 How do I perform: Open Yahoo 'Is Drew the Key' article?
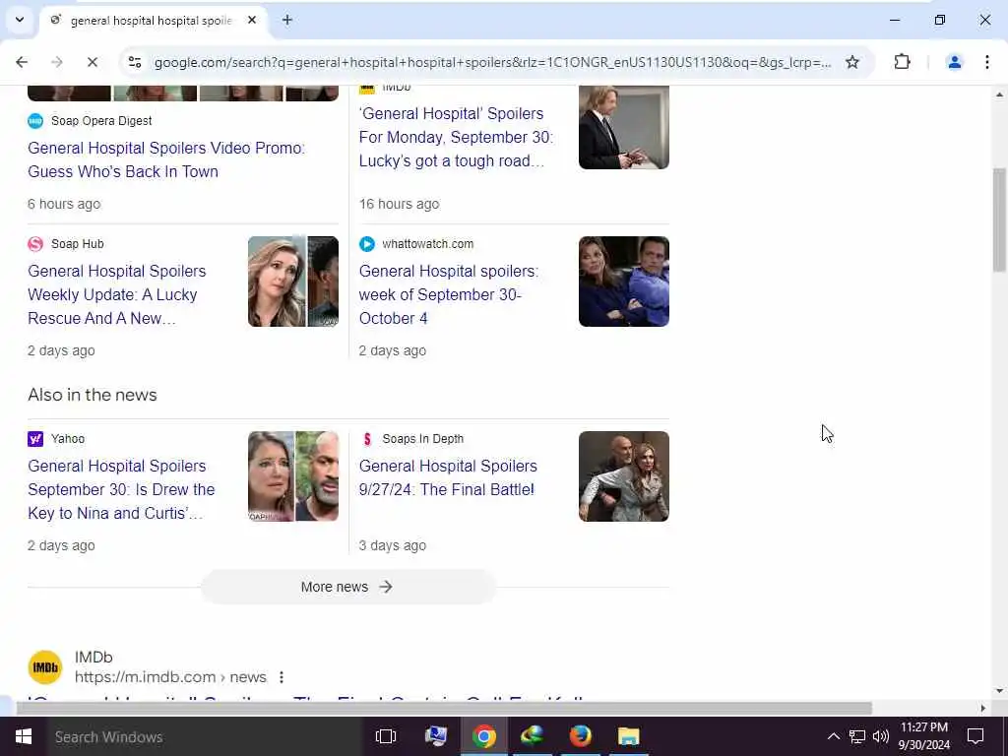[x=121, y=489]
